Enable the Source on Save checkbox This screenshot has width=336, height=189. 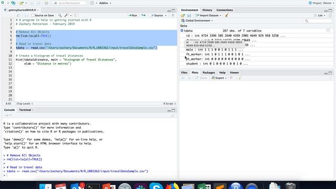tap(33, 15)
